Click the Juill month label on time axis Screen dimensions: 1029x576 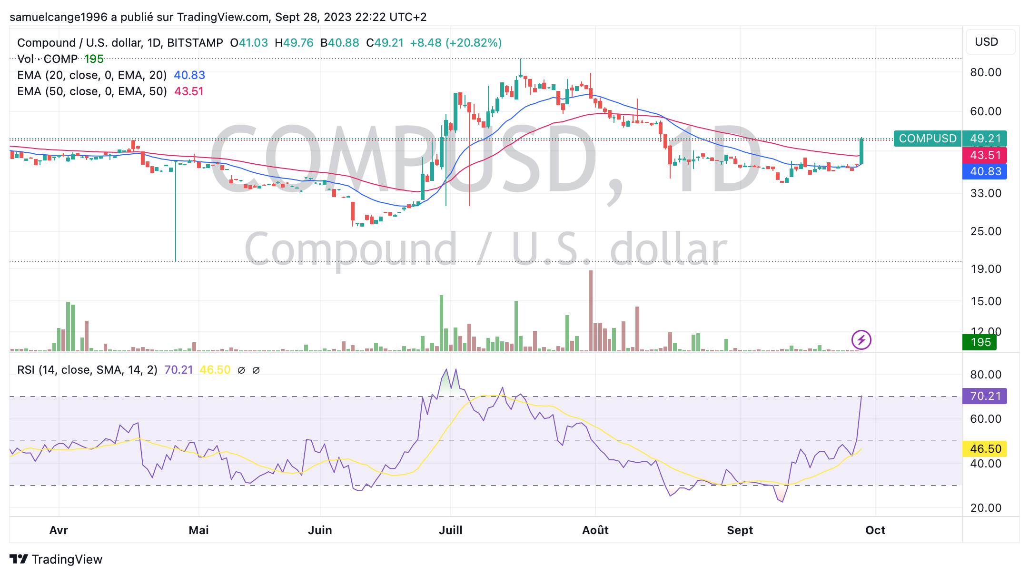[450, 530]
